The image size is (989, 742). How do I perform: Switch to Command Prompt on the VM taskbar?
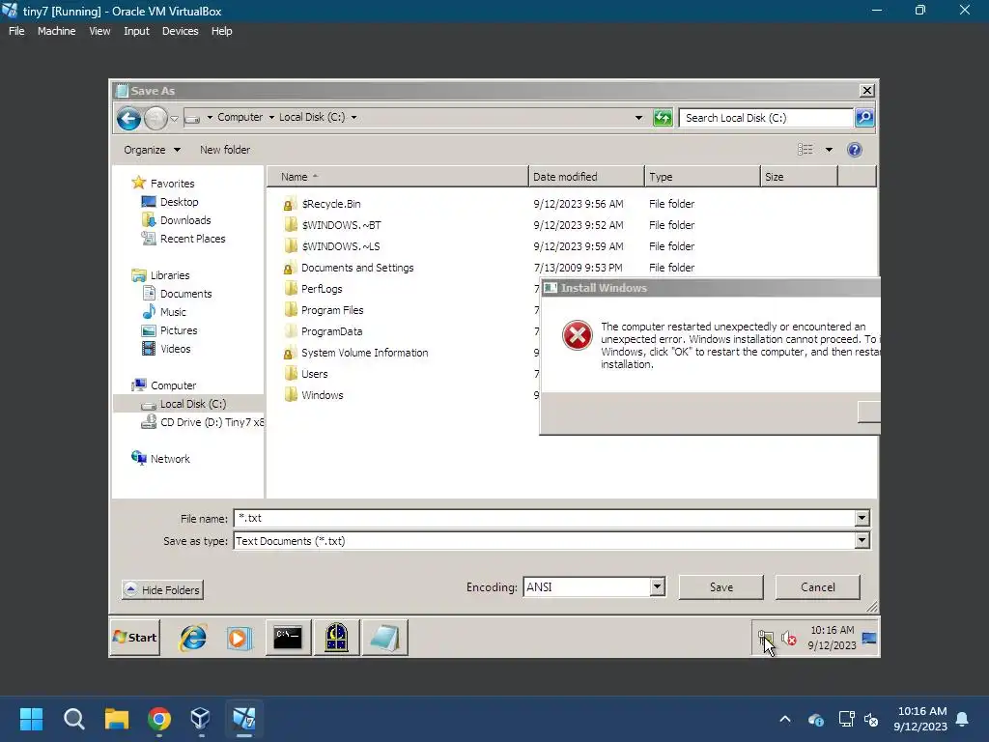click(288, 638)
